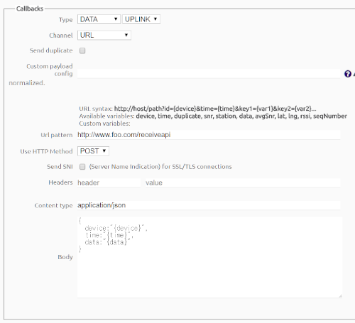This screenshot has height=323, width=355.
Task: Open the UPLINK subtype dropdown
Action: [141, 19]
